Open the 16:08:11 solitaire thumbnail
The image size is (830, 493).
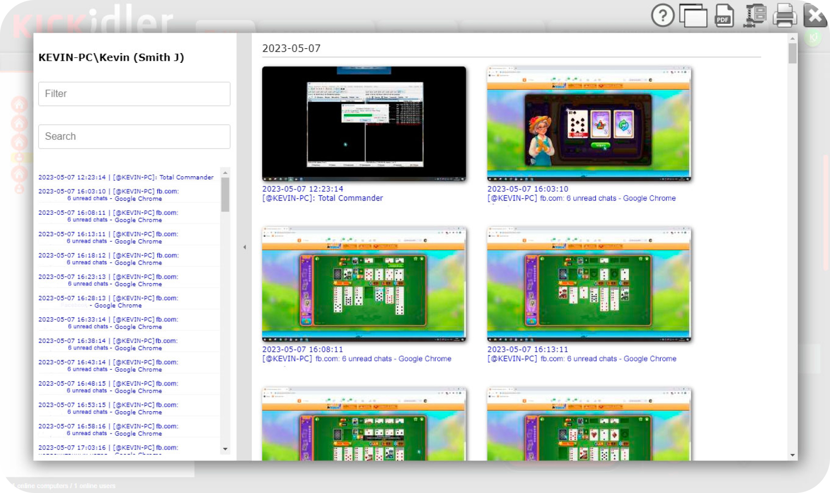coord(364,284)
